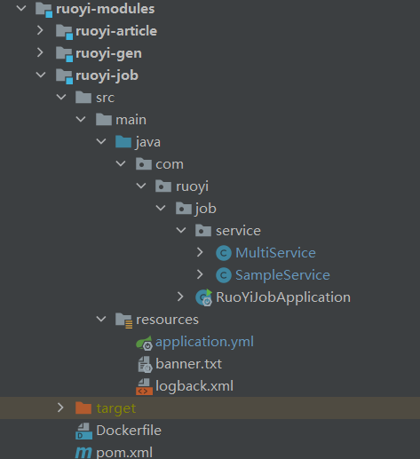
Task: Click the service package icon
Action: click(x=203, y=231)
